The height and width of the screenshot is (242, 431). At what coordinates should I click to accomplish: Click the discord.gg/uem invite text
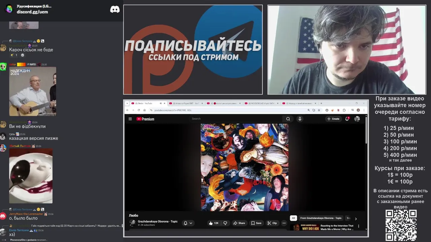click(32, 12)
